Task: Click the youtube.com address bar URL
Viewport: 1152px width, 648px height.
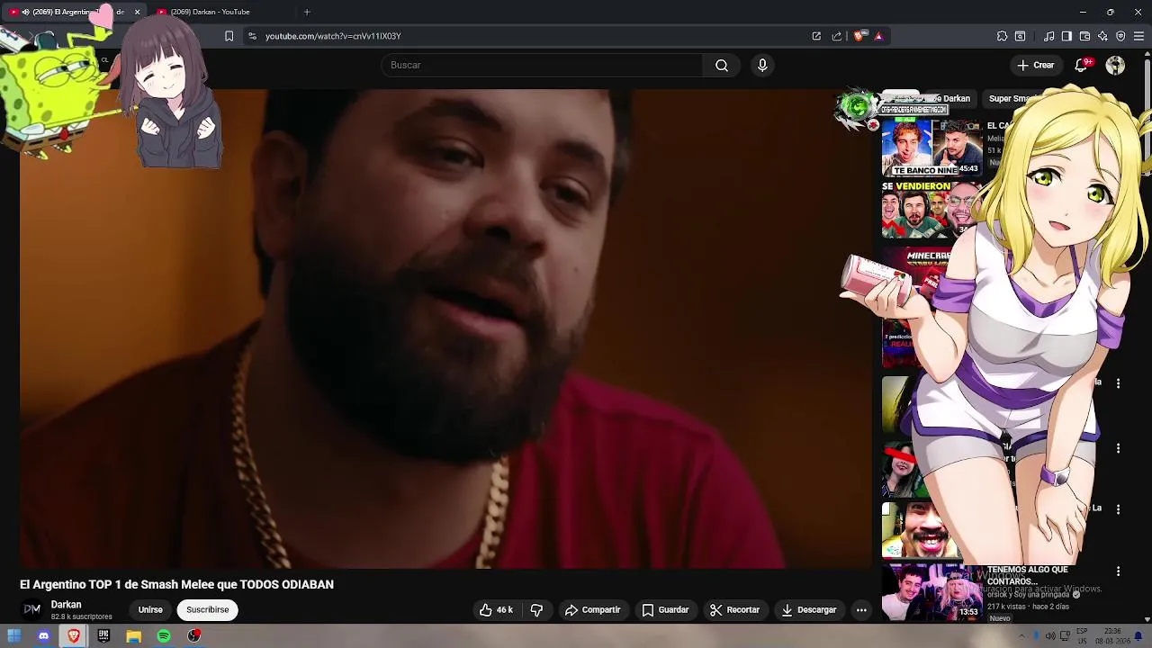Action: coord(333,36)
